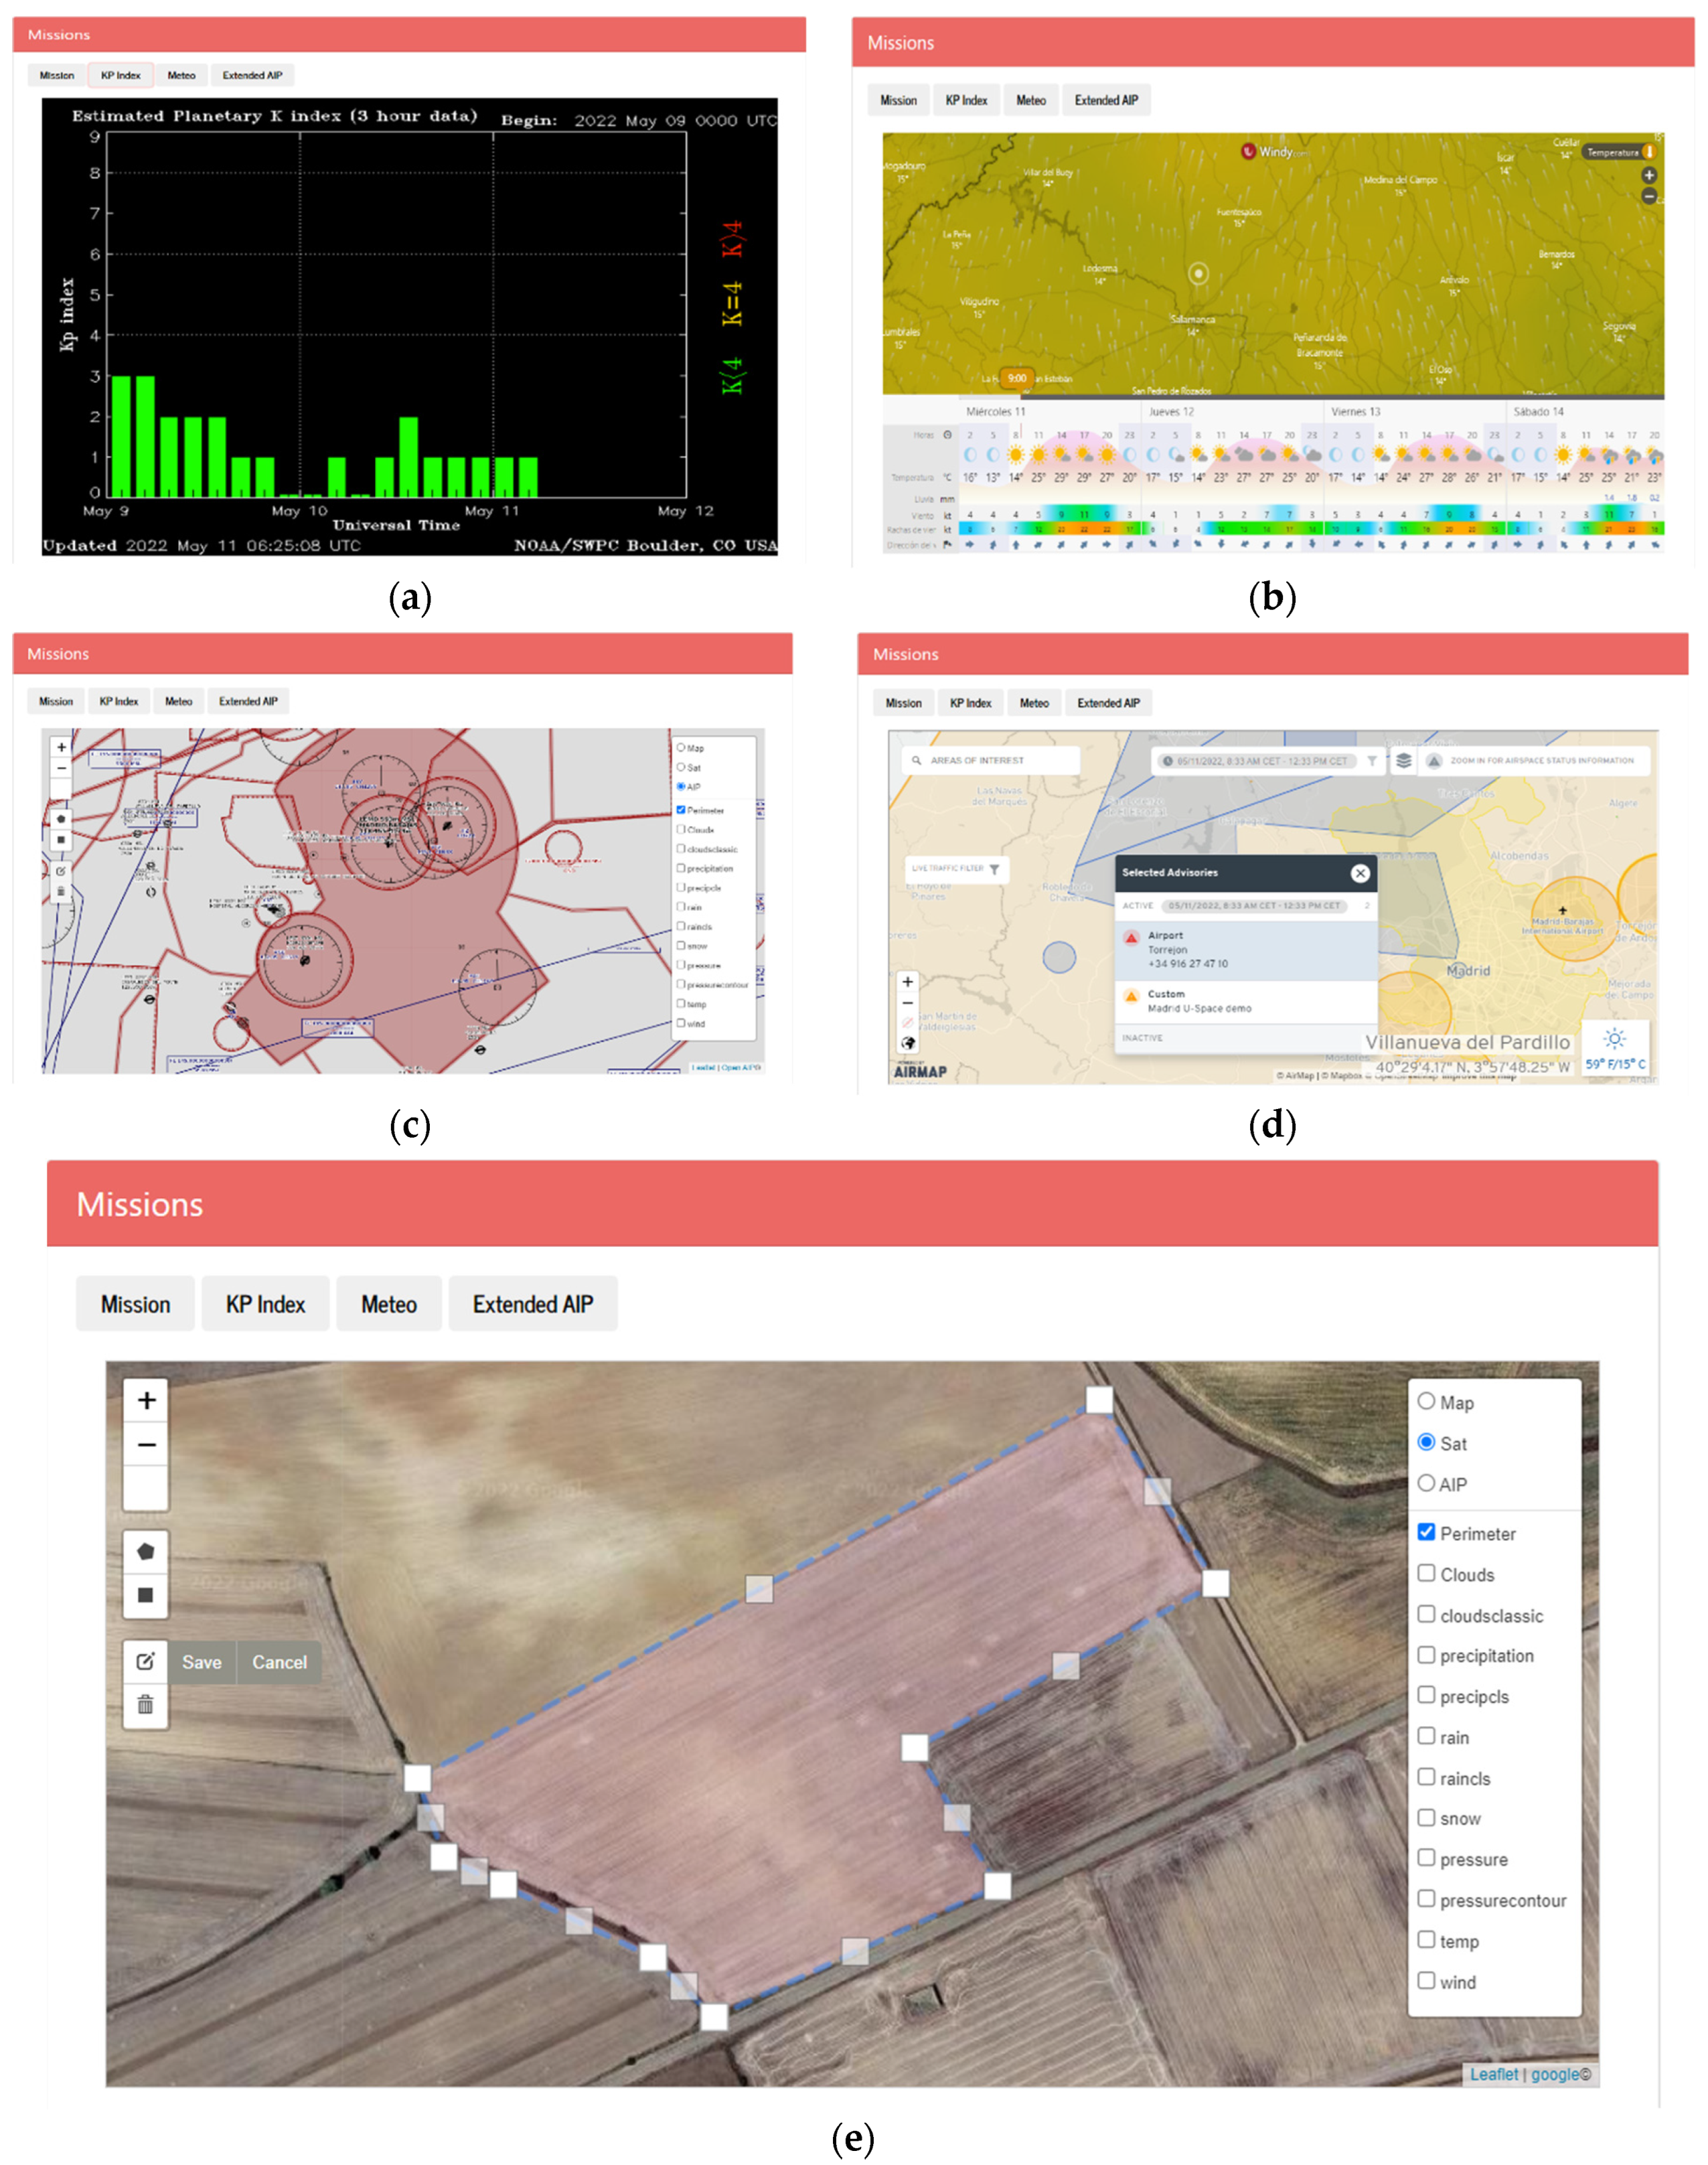Zoom in on the satellite map
The height and width of the screenshot is (2165, 1708).
(x=146, y=1400)
